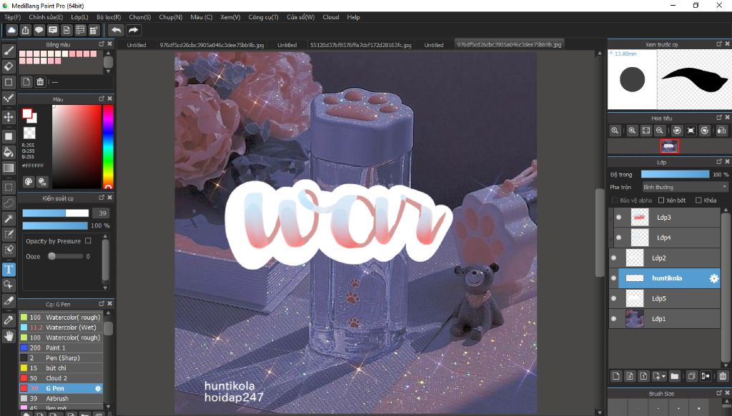The height and width of the screenshot is (416, 732).
Task: Hide the Lớp4 layer
Action: [x=618, y=238]
